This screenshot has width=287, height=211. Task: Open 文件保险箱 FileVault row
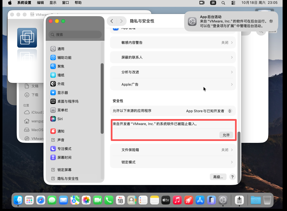(173, 150)
